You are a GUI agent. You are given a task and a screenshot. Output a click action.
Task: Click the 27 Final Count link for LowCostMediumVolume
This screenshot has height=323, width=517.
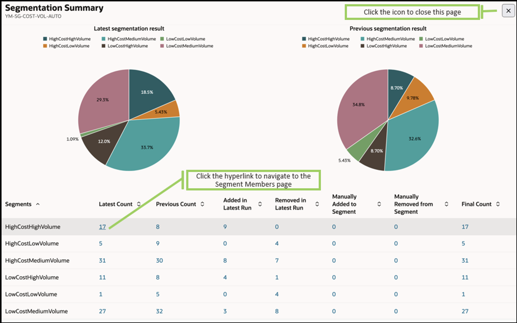pyautogui.click(x=465, y=311)
